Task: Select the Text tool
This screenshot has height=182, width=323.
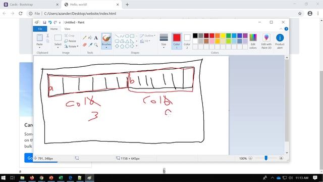Action: (x=96, y=38)
